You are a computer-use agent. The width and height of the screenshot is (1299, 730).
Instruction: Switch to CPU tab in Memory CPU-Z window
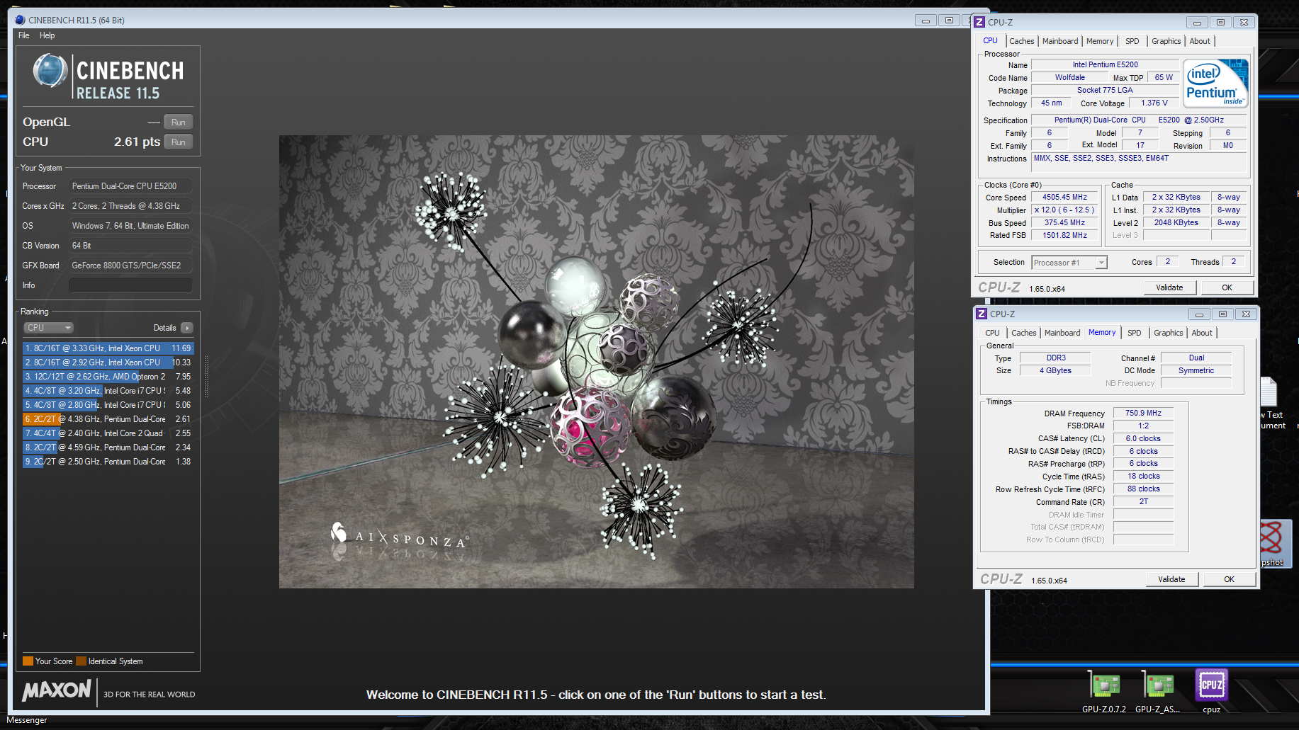pyautogui.click(x=992, y=333)
